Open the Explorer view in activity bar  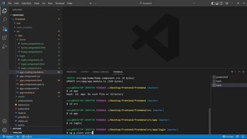(4, 11)
